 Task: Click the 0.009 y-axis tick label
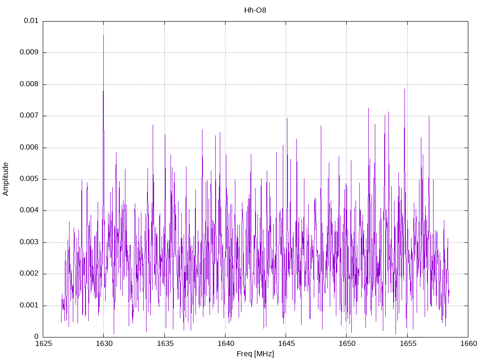[29, 52]
